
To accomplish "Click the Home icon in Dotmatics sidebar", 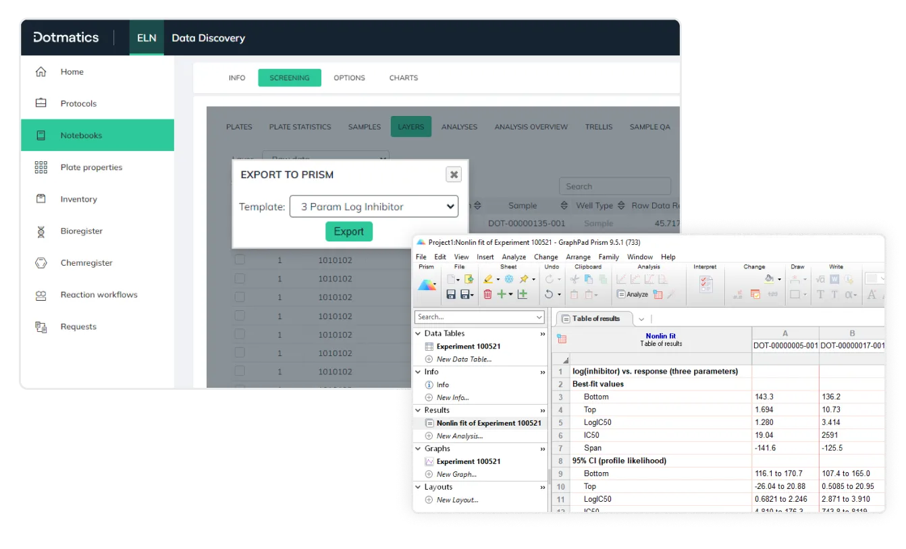I will point(41,71).
